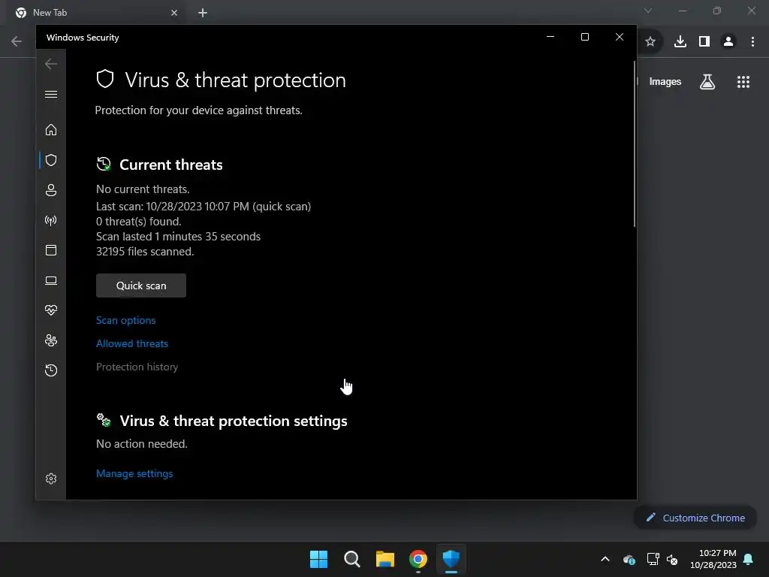The width and height of the screenshot is (769, 577).
Task: Open Search Labs flask icon in Chrome
Action: [707, 82]
